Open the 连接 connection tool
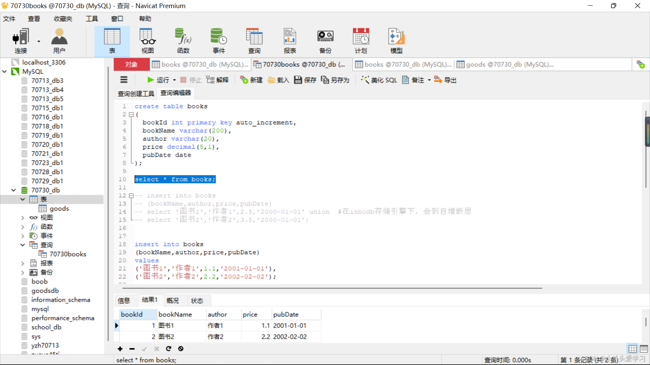650x365 pixels. pos(21,41)
